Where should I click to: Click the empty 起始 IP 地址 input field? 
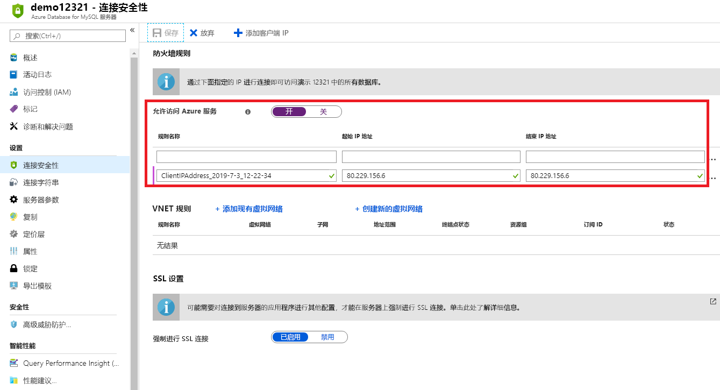[x=431, y=157]
